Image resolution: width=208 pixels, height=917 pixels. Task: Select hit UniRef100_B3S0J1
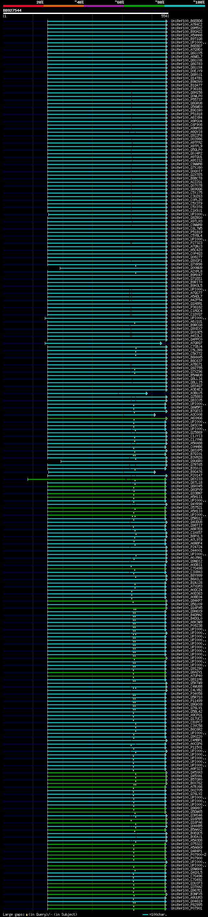(187, 468)
